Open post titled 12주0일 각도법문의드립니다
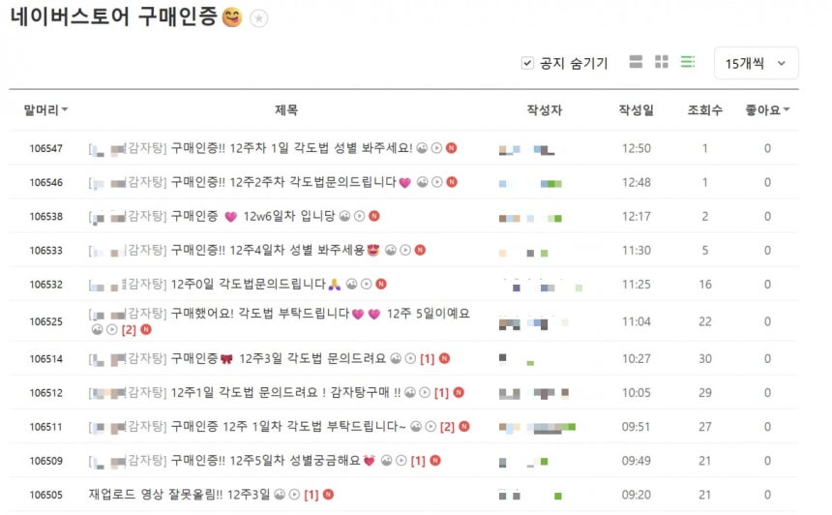 [x=248, y=284]
